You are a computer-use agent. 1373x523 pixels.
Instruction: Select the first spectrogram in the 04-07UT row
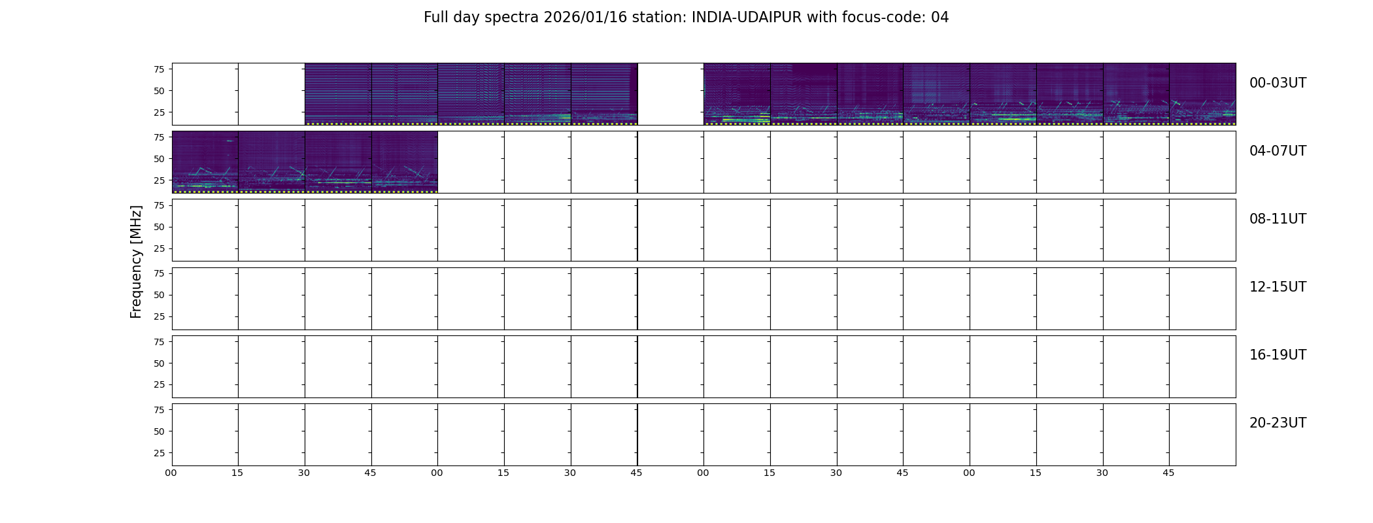click(205, 162)
